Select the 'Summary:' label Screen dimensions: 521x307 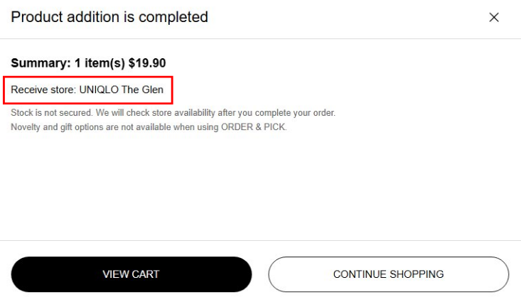(41, 63)
